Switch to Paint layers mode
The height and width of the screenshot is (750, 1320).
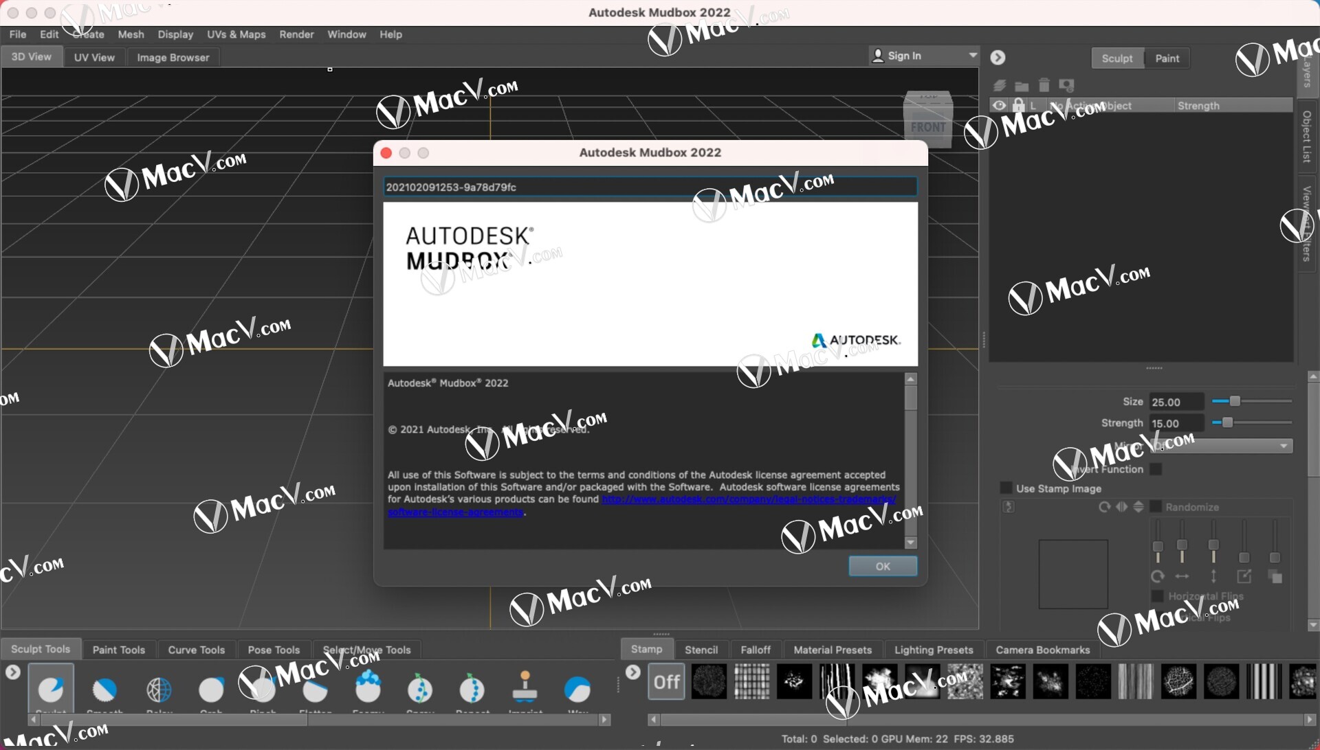pos(1167,58)
